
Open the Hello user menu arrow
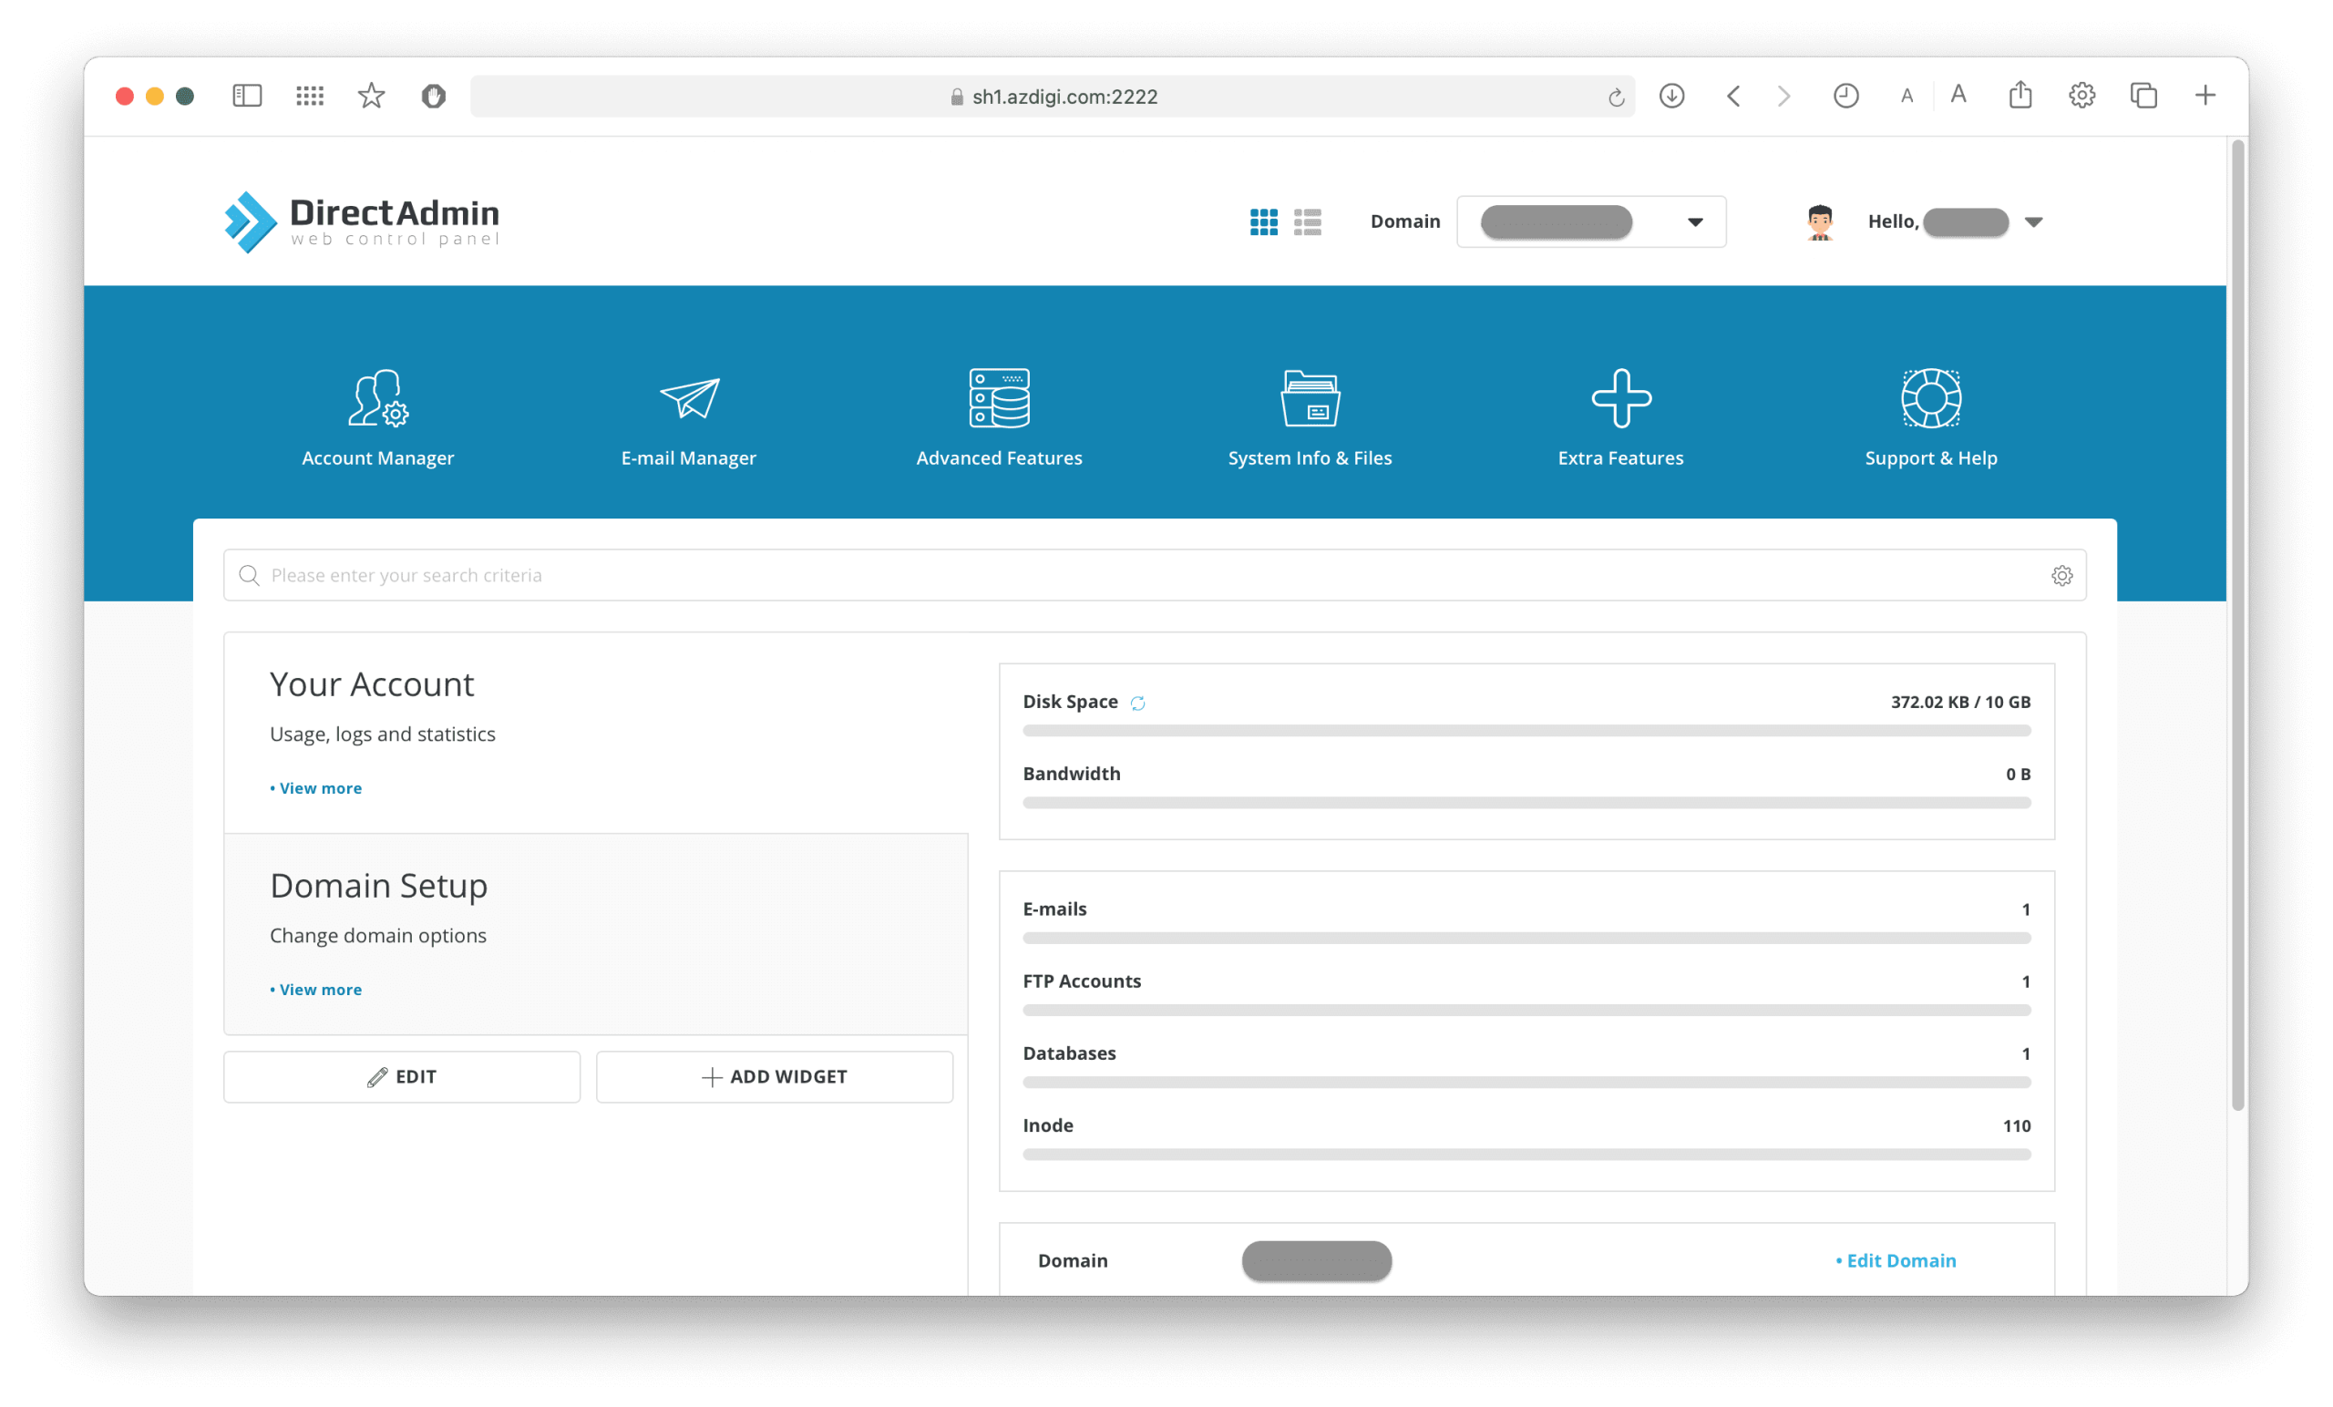(x=2033, y=221)
